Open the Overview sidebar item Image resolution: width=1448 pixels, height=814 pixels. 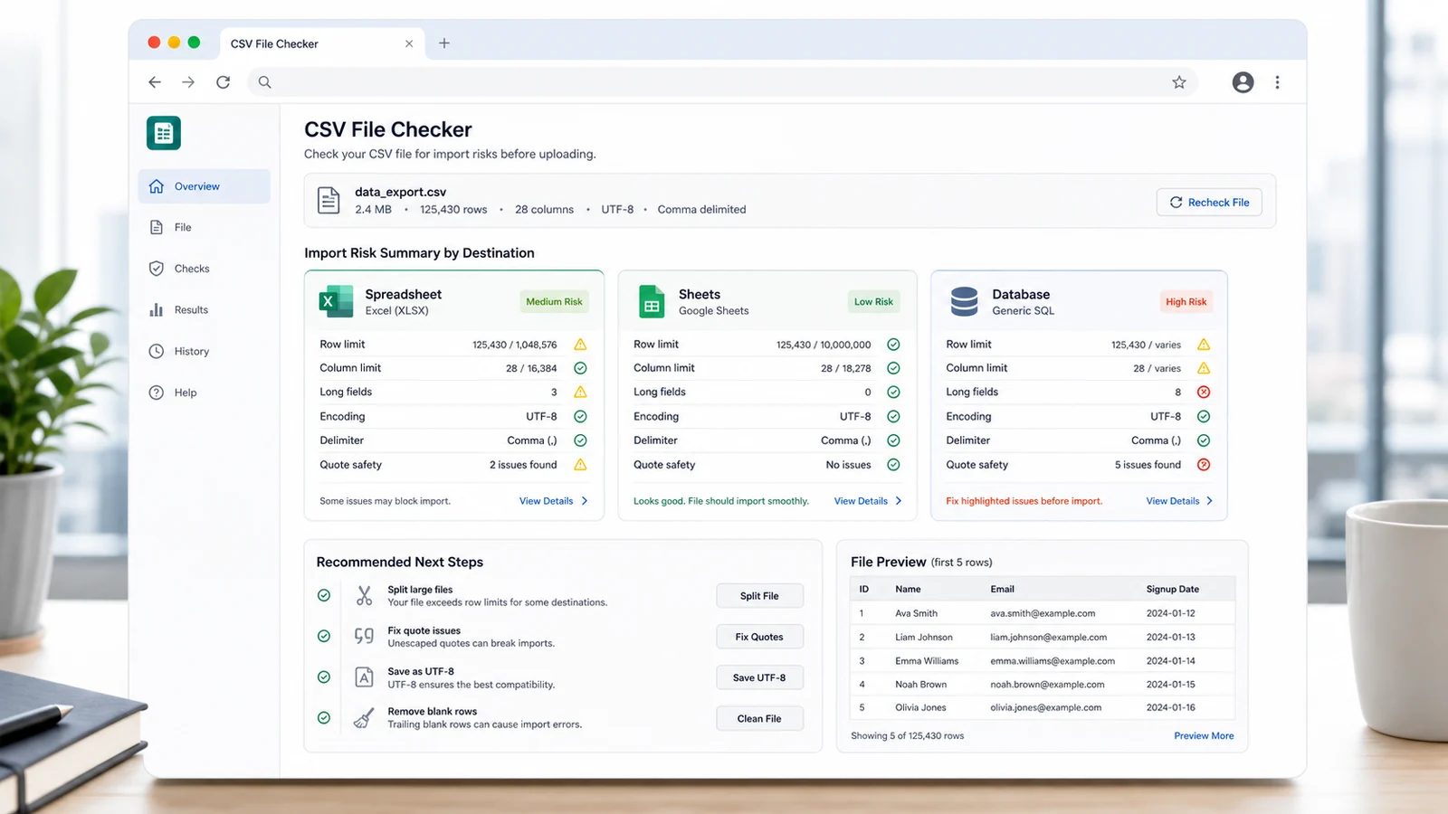click(x=205, y=186)
